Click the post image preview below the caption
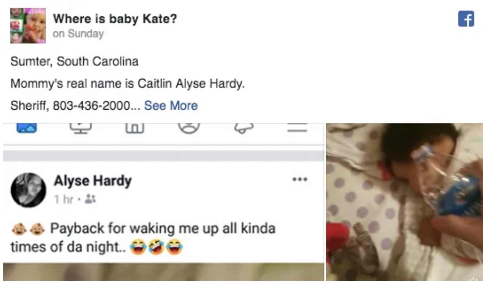483x284 pixels. coord(164,271)
